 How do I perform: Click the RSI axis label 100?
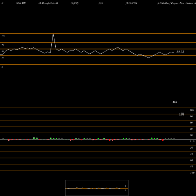(x=3, y=36)
